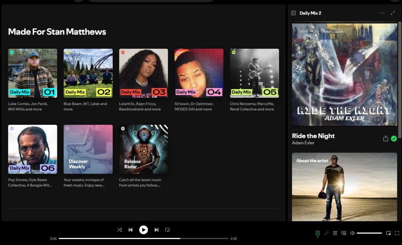Open the miniplayer

[388, 233]
